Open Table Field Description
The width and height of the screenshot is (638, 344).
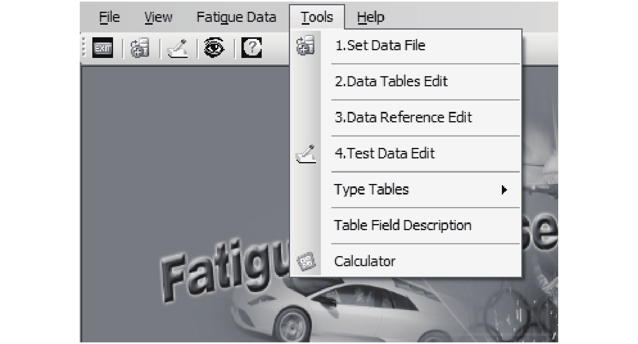click(402, 225)
